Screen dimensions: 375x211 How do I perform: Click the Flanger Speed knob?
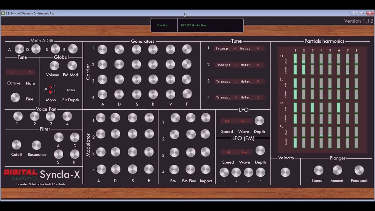[x=319, y=170]
